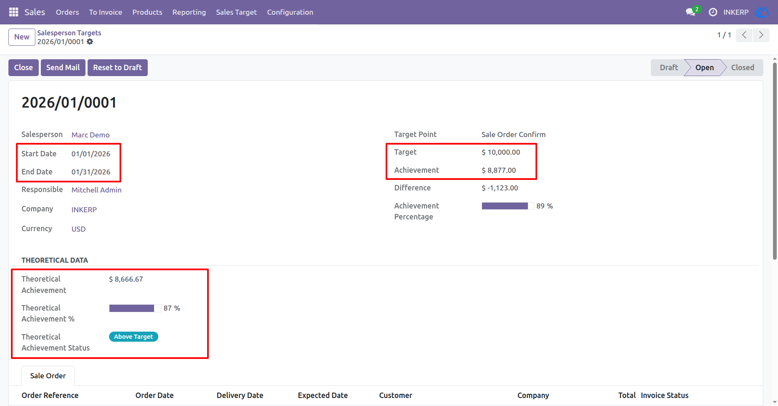The image size is (778, 406).
Task: Click the Close target button
Action: point(24,68)
